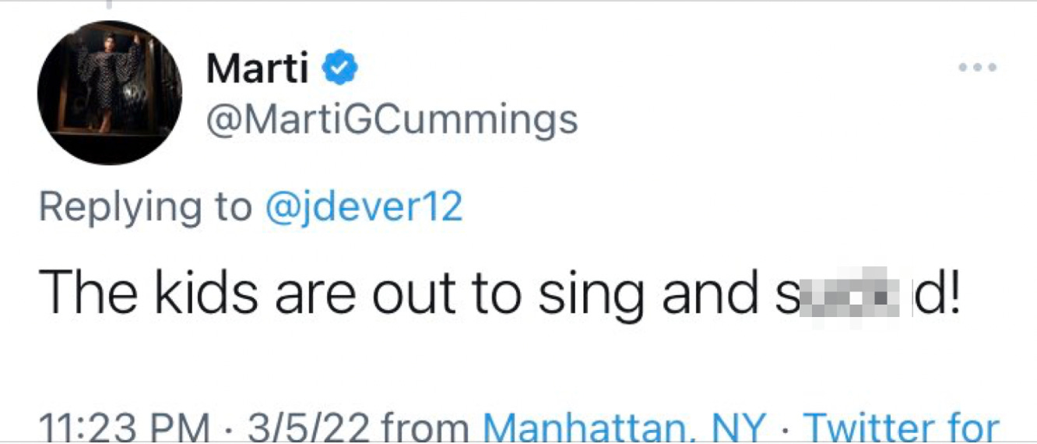Click the word out in the tweet
Viewport: 1037px width, 444px height.
pos(414,293)
